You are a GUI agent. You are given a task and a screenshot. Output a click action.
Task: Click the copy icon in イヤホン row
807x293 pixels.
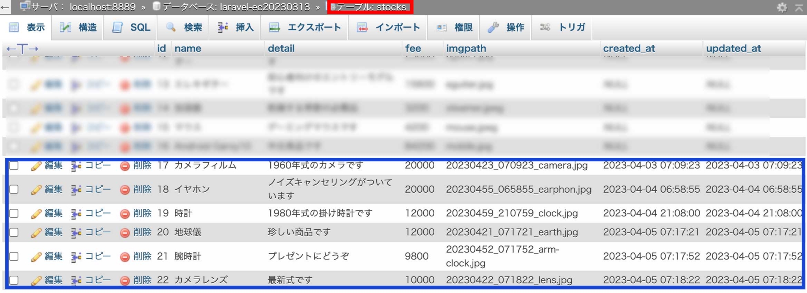tap(76, 190)
